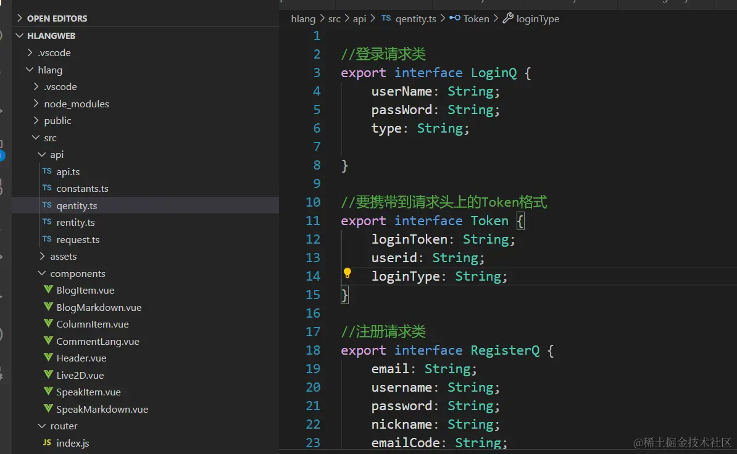Open Live2D.vue component

pyautogui.click(x=80, y=375)
